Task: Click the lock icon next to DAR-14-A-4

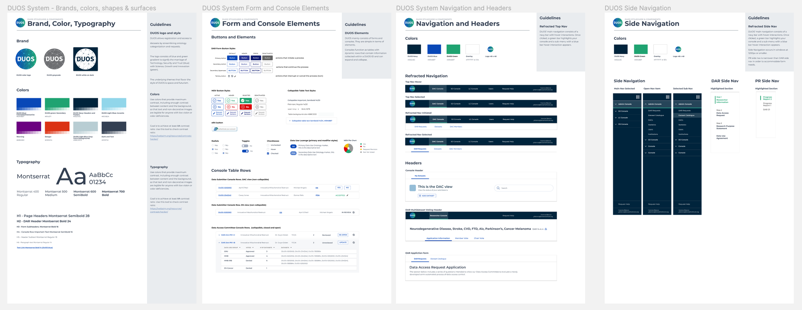Action: tap(546, 229)
